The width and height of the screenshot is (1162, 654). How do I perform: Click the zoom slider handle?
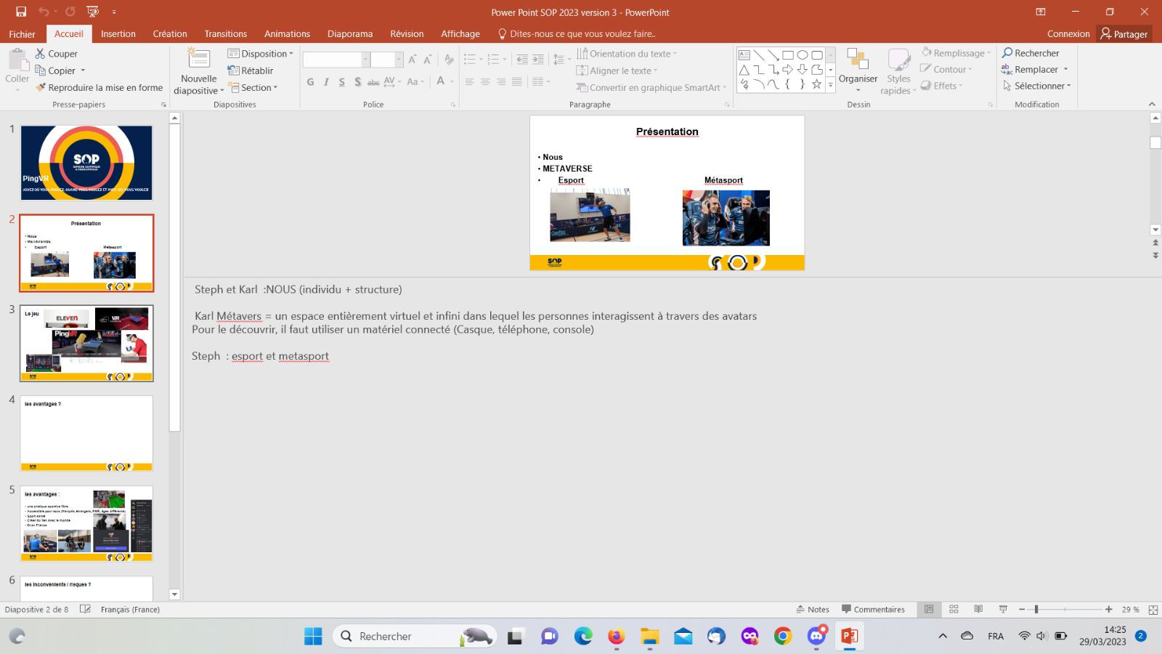1036,610
